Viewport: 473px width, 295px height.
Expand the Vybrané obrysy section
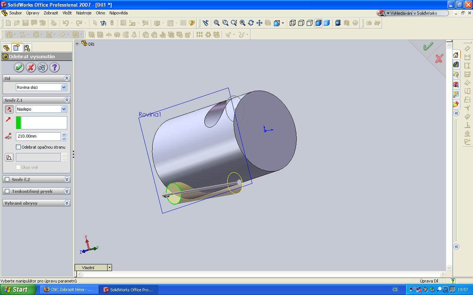coord(67,203)
